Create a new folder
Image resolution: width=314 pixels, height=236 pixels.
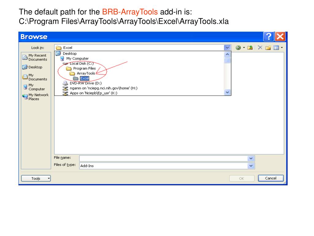pyautogui.click(x=268, y=48)
